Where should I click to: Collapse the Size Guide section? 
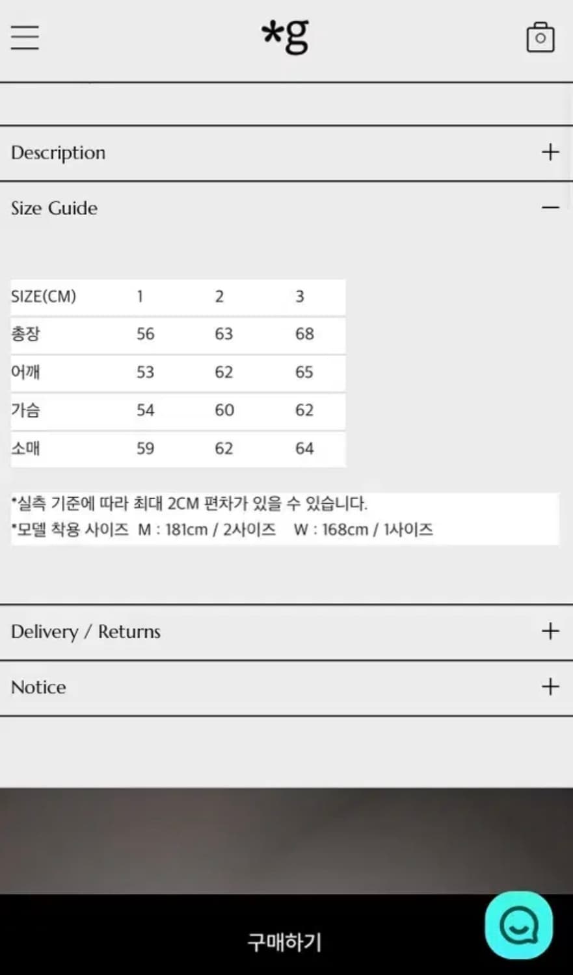(x=550, y=207)
